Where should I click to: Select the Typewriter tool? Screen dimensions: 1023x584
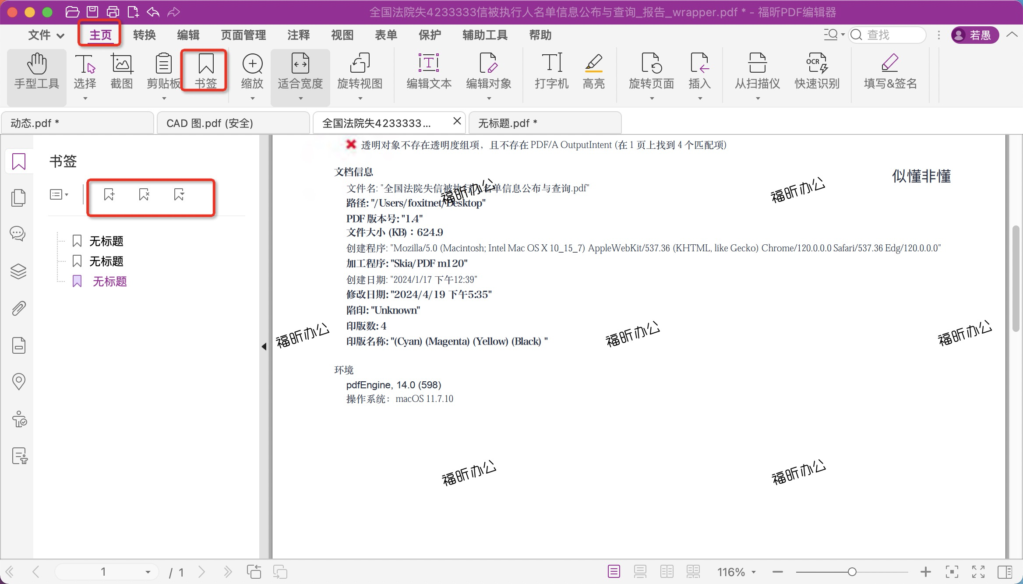tap(551, 71)
